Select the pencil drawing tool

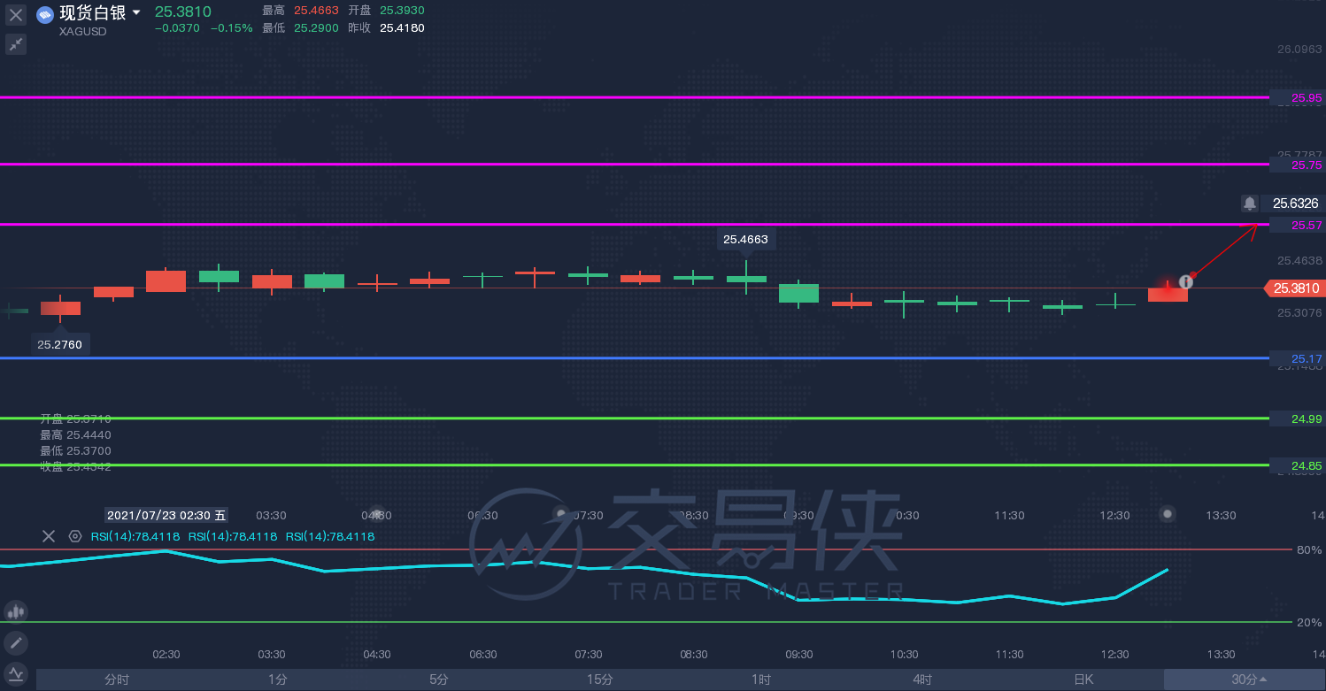coord(16,643)
